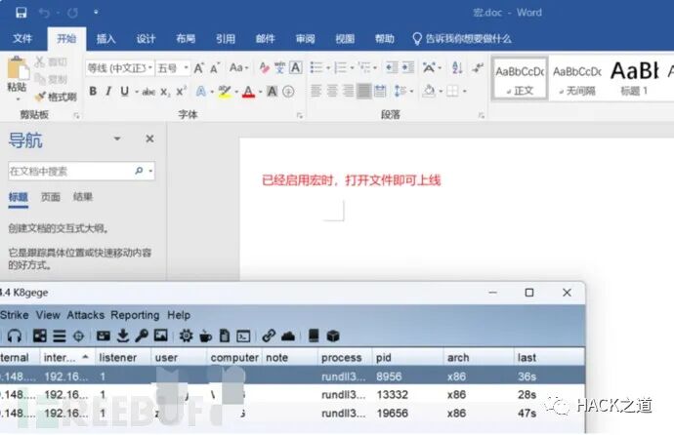Toggle subscript formatting
674x435 pixels.
click(x=165, y=92)
